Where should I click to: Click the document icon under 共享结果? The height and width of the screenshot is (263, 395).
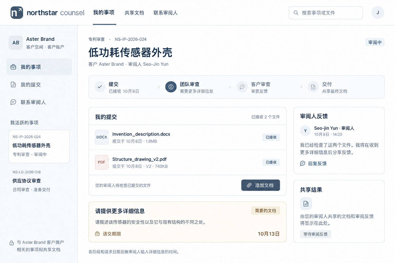click(x=306, y=204)
